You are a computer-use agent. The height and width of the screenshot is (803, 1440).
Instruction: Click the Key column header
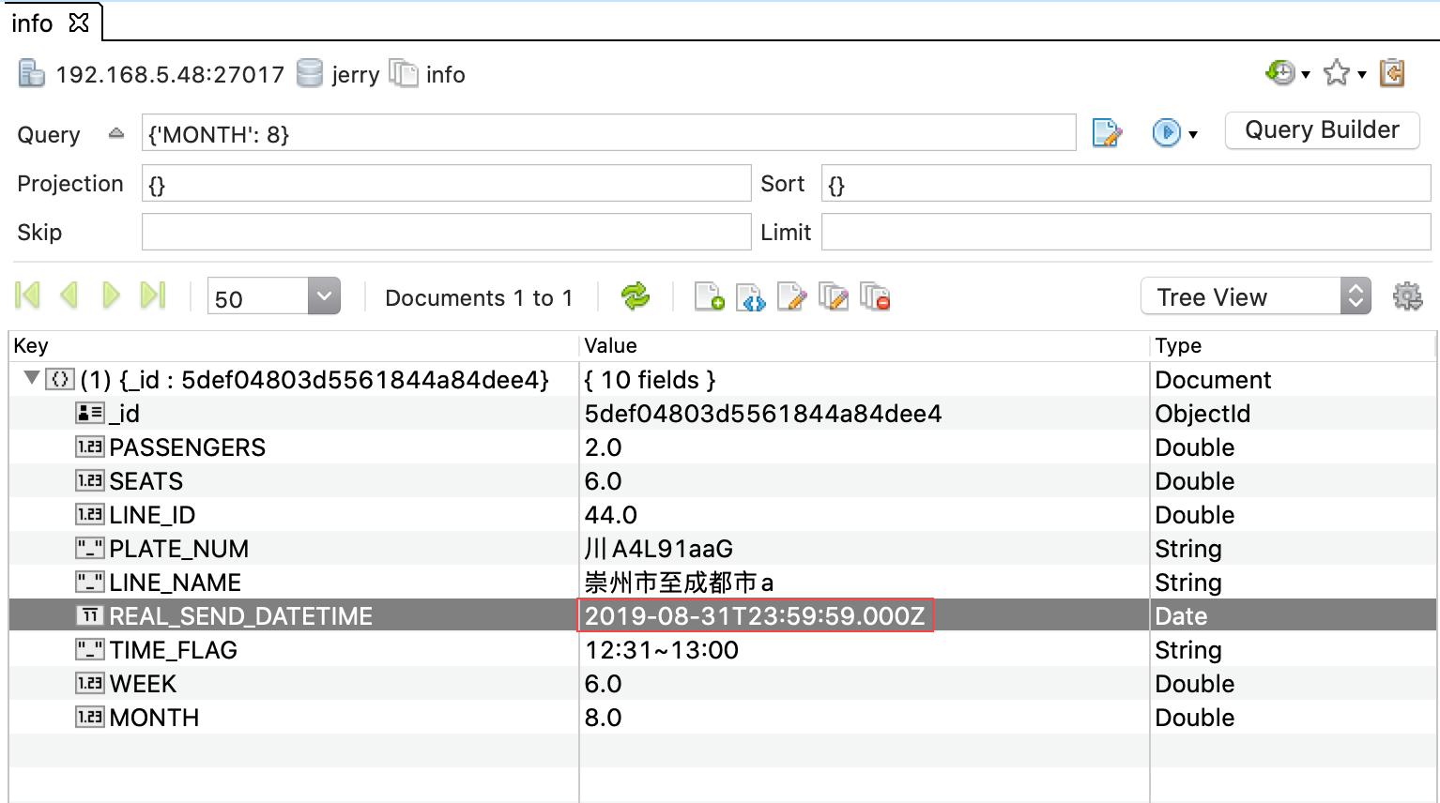(294, 345)
